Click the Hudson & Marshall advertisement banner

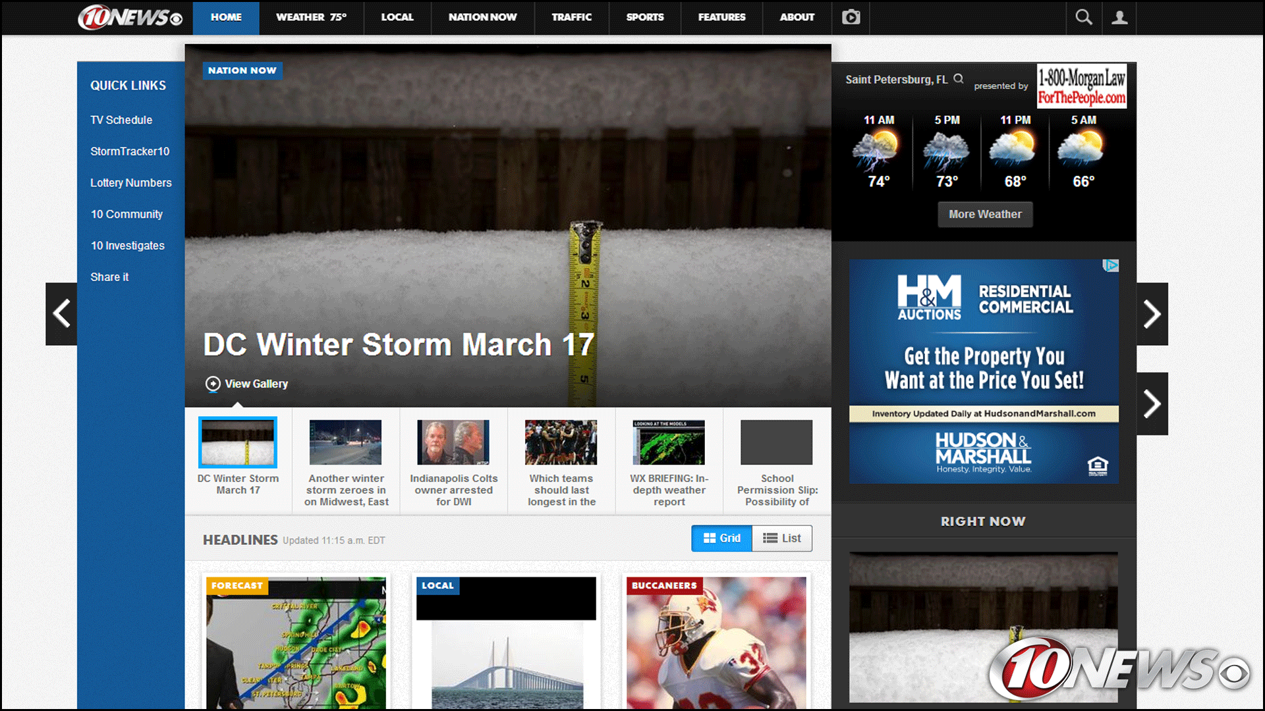[x=983, y=371]
